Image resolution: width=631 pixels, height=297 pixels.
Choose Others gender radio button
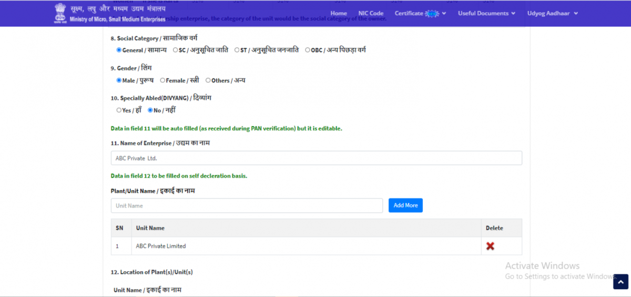[208, 80]
